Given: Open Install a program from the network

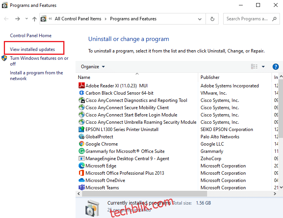Looking at the screenshot, I should (x=36, y=75).
